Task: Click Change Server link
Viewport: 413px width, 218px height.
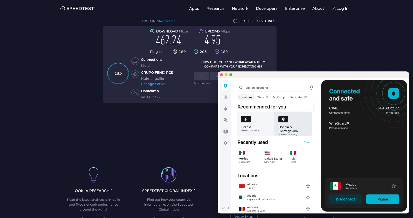Action: click(x=153, y=84)
